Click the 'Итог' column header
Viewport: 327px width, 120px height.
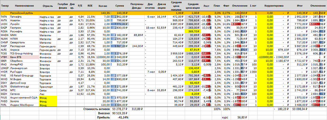300,6
